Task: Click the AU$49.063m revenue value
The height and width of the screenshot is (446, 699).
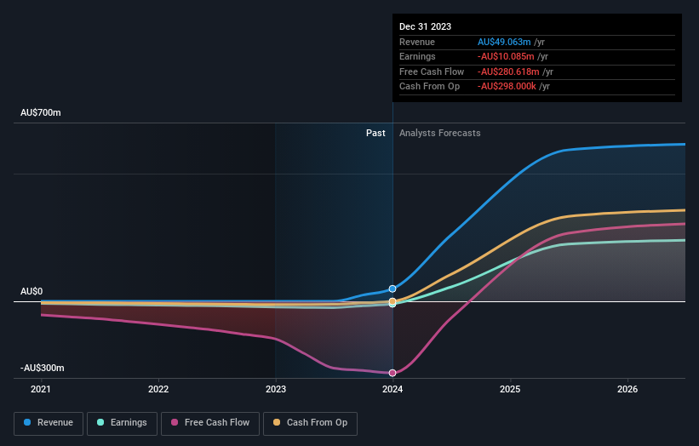Action: coord(504,42)
